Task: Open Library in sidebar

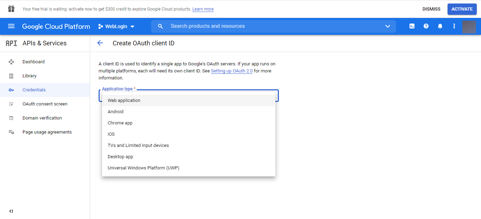Action: pos(45,76)
